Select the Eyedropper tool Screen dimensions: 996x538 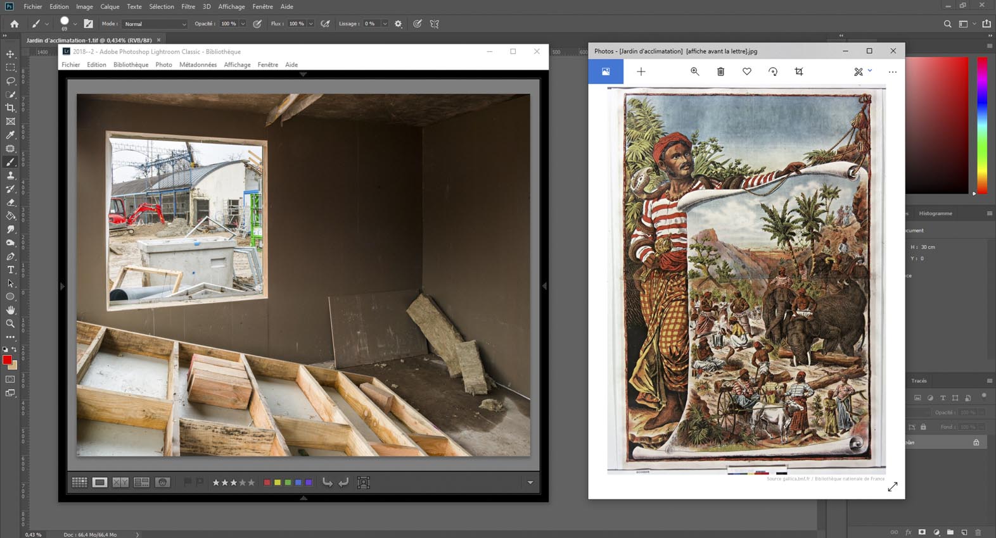[x=10, y=135]
